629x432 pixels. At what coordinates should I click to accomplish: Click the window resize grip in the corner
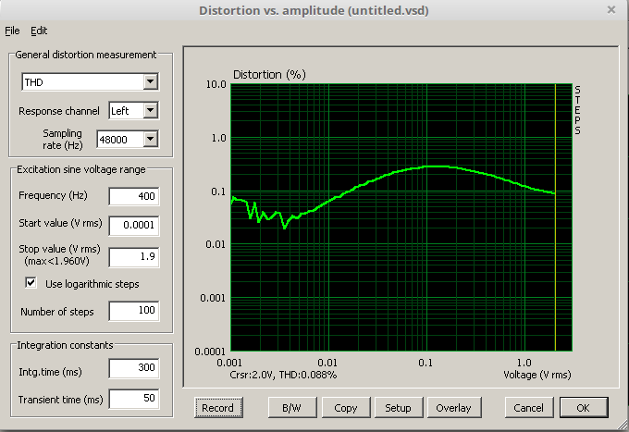coord(623,426)
